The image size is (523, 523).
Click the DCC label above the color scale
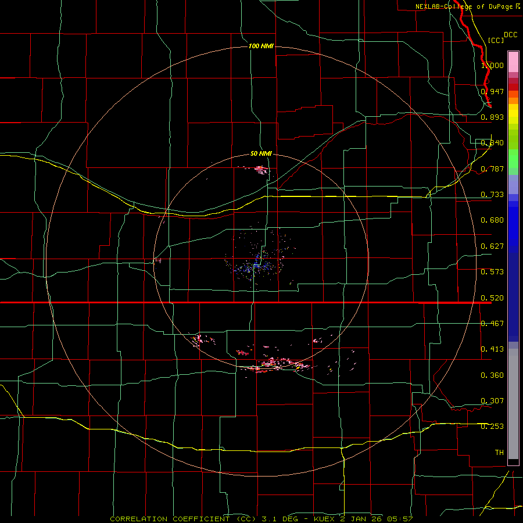(511, 34)
